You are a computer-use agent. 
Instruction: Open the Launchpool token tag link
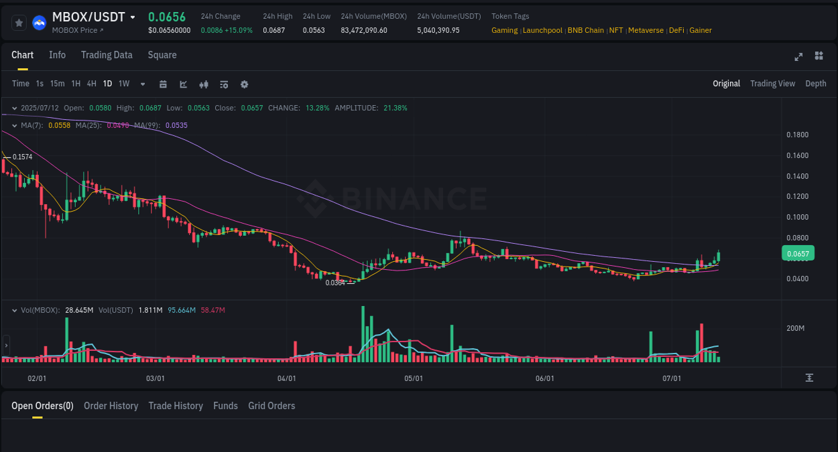pyautogui.click(x=542, y=30)
